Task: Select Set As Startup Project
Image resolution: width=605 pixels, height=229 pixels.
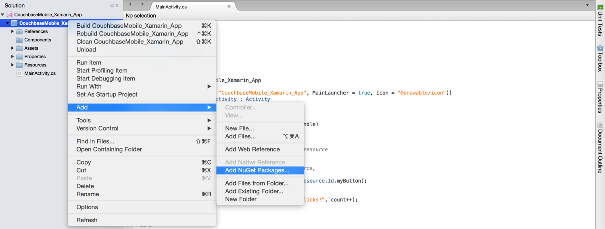Action: (142, 95)
